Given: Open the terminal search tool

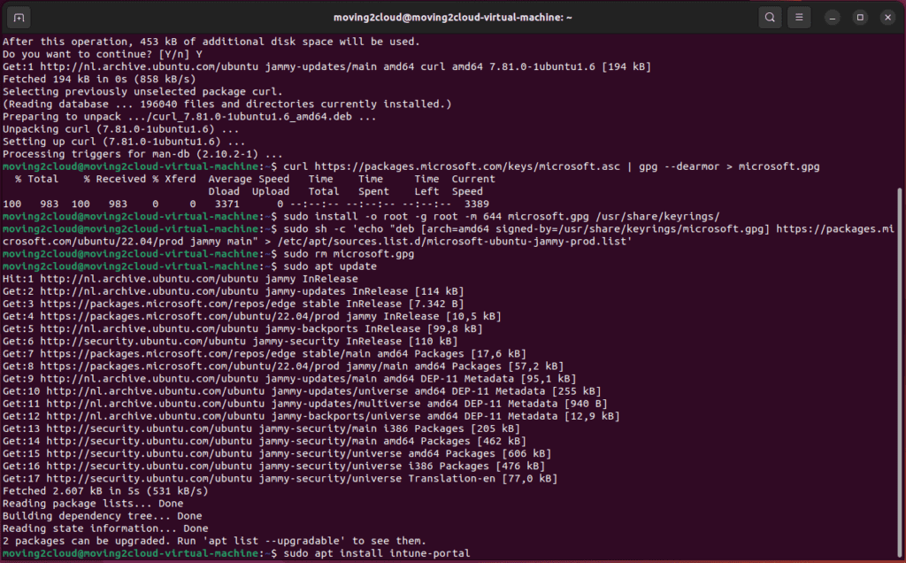Looking at the screenshot, I should 770,17.
